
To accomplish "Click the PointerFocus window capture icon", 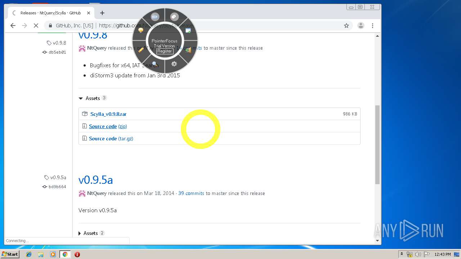I will [x=188, y=31].
